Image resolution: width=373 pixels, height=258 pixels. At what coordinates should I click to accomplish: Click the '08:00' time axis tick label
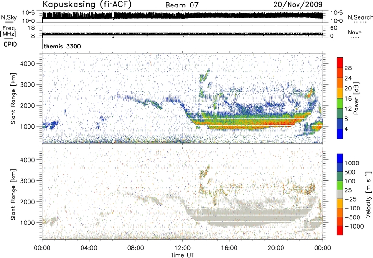click(x=135, y=248)
